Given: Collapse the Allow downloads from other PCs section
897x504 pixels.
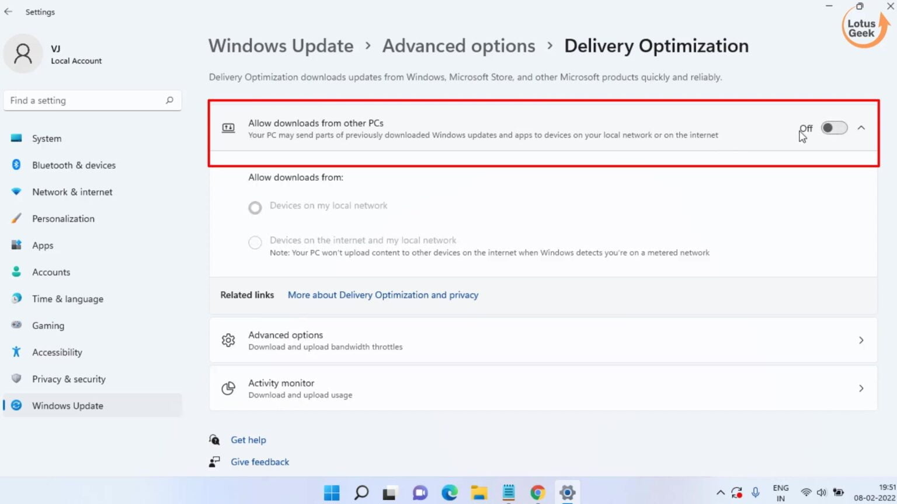Looking at the screenshot, I should click(x=861, y=128).
